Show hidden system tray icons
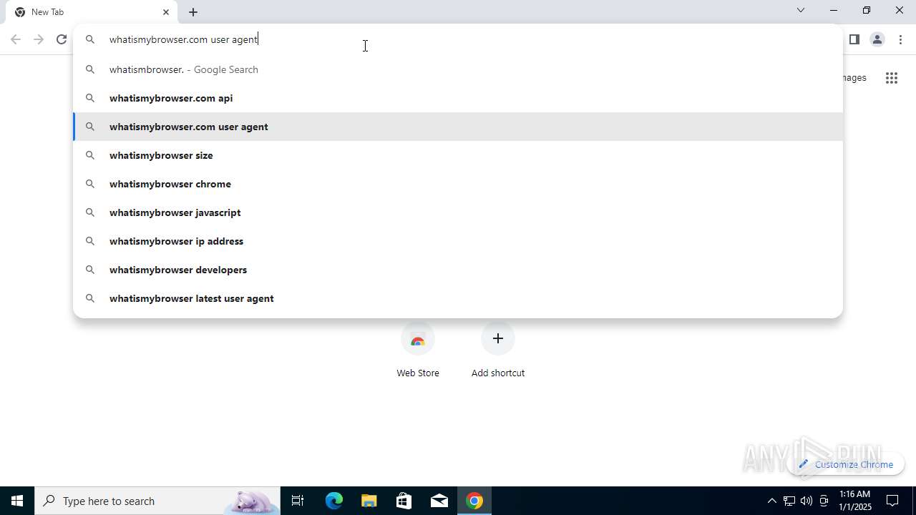 pyautogui.click(x=771, y=501)
